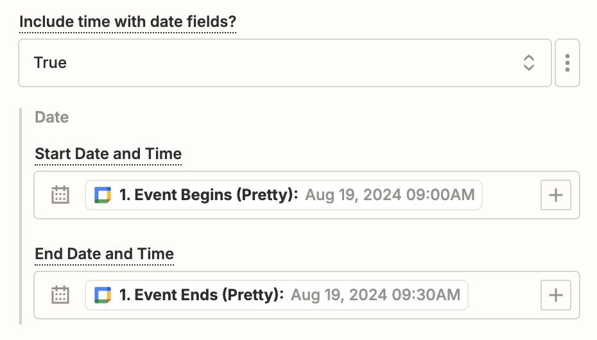Focus empty space in End Date input
This screenshot has width=597, height=340.
tap(504, 295)
